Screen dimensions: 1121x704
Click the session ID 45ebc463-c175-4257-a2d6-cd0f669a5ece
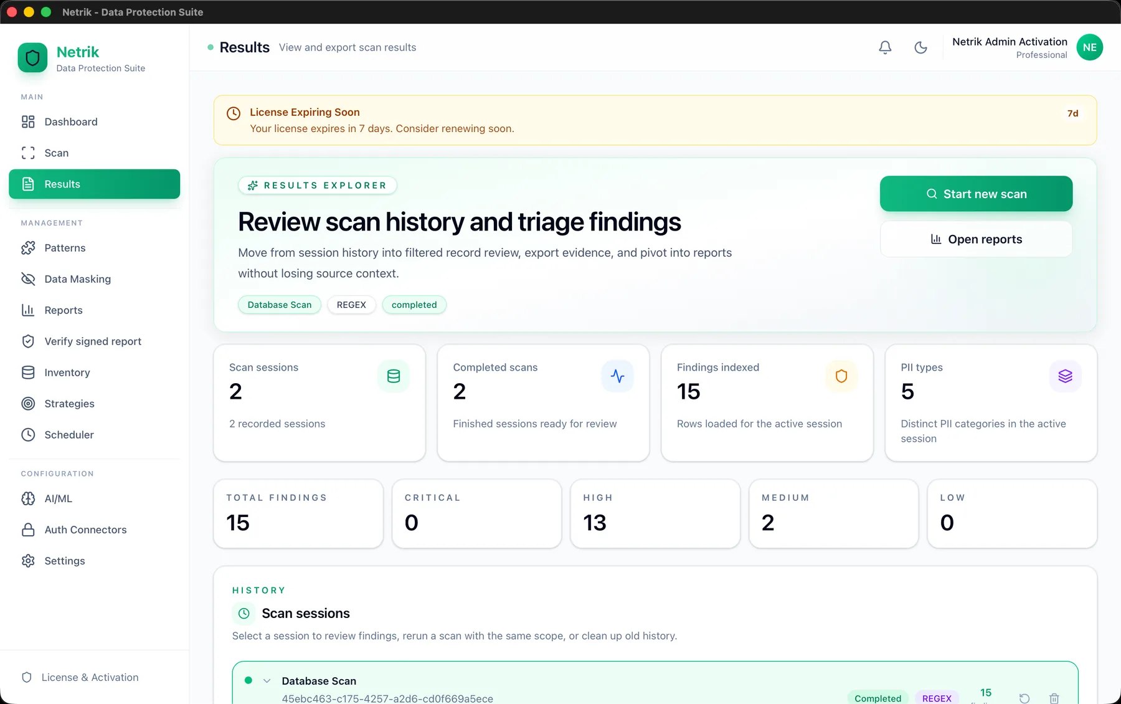click(x=387, y=698)
